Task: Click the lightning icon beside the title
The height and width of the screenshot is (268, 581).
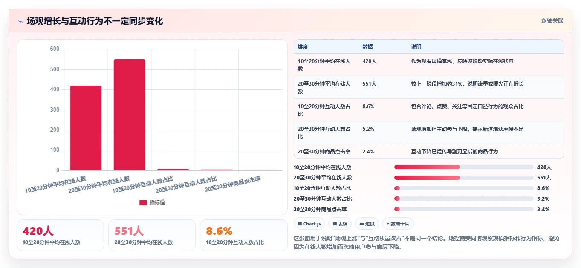Action: (x=20, y=21)
